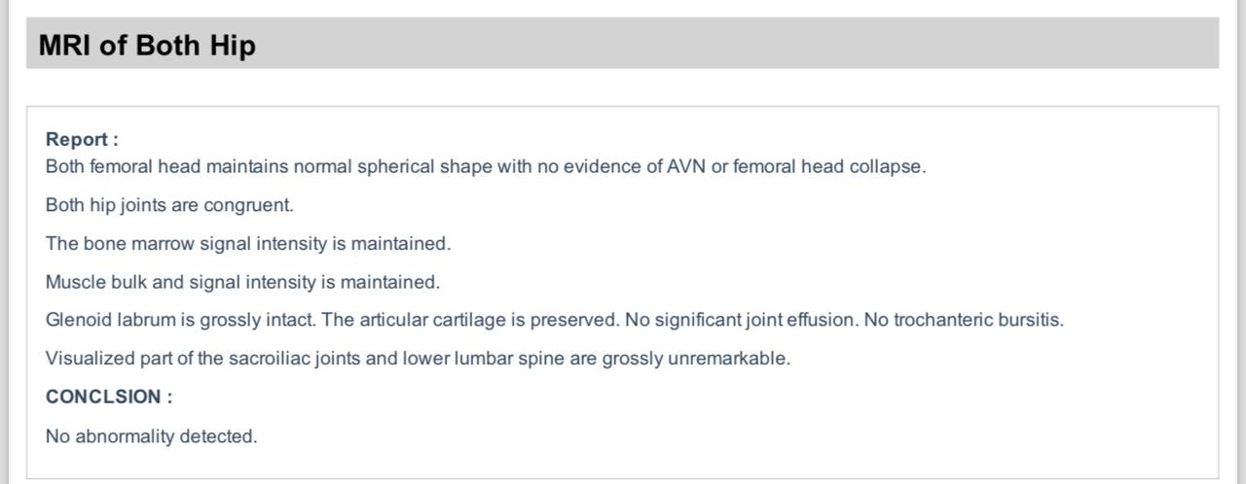Click the "Report :" label
1246x484 pixels.
pyautogui.click(x=82, y=139)
